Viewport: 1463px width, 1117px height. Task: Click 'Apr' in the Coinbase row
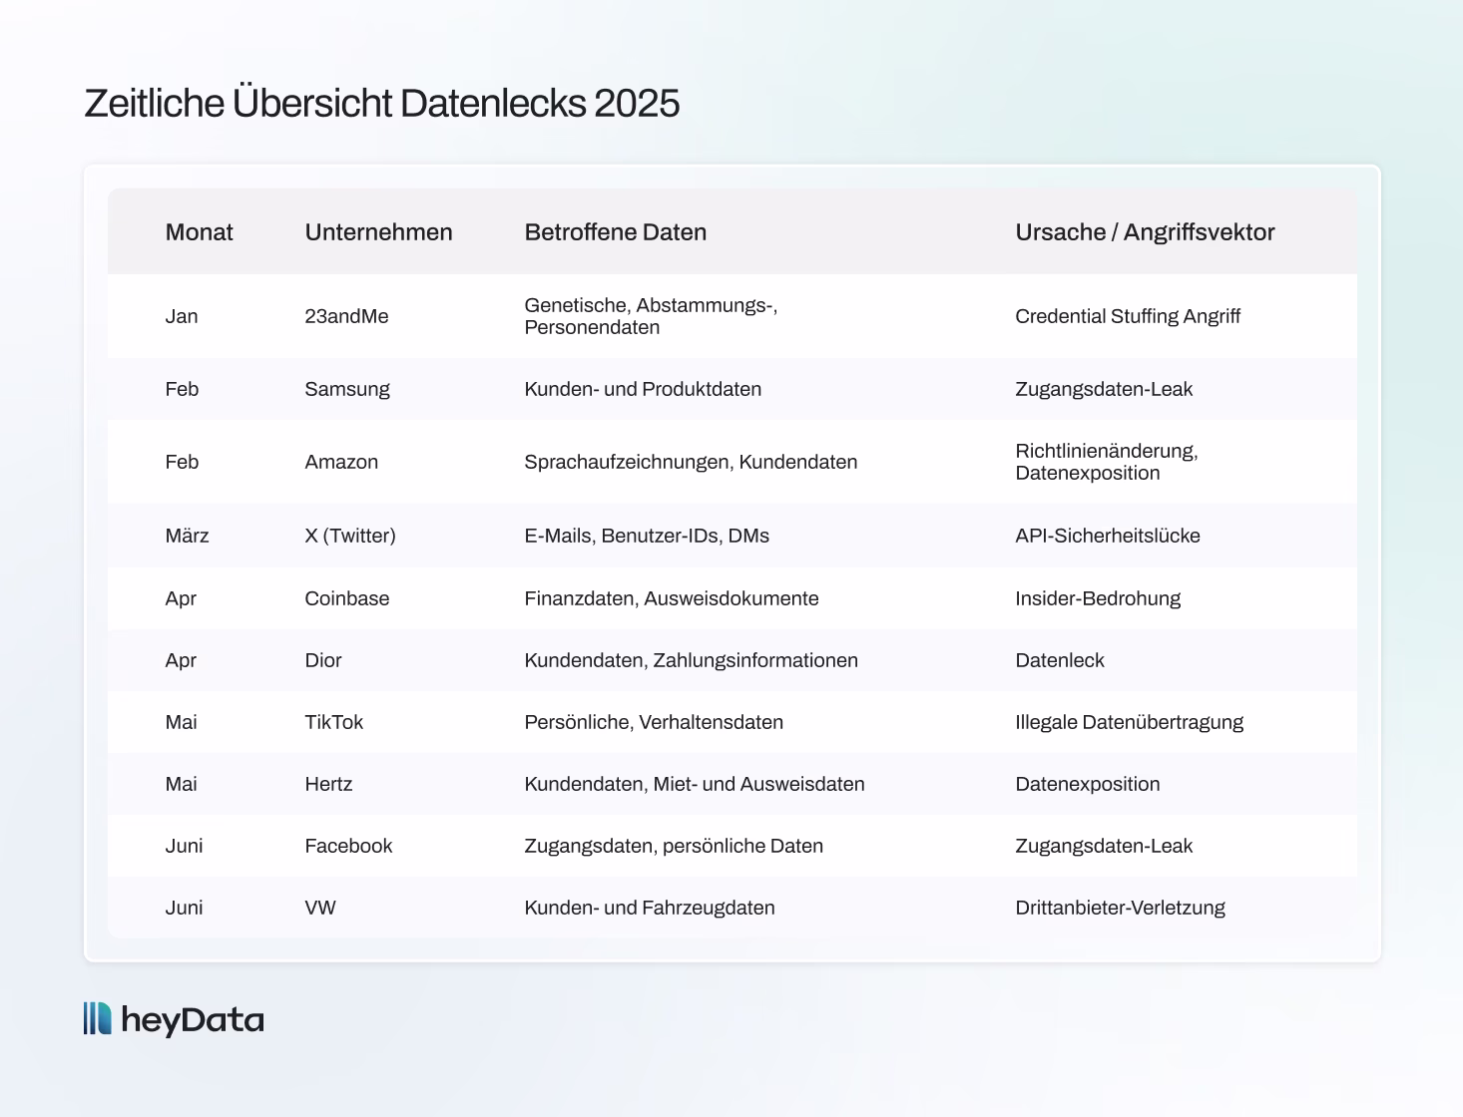[181, 598]
